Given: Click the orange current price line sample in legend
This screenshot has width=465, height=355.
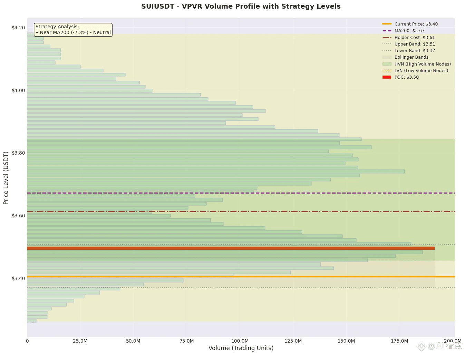Looking at the screenshot, I should pyautogui.click(x=387, y=24).
